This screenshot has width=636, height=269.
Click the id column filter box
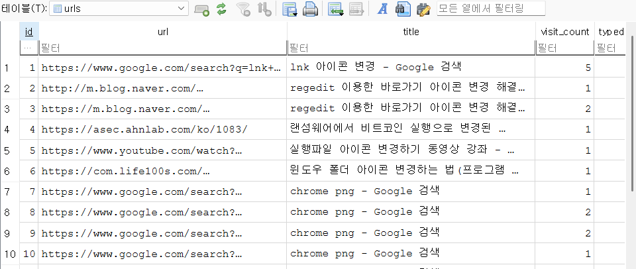[28, 48]
